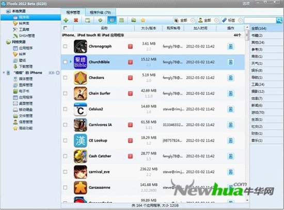Click the install icon in ChurchBible row

(x=231, y=62)
